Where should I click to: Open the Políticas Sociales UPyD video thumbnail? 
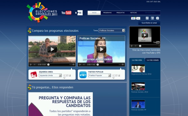[138, 86]
